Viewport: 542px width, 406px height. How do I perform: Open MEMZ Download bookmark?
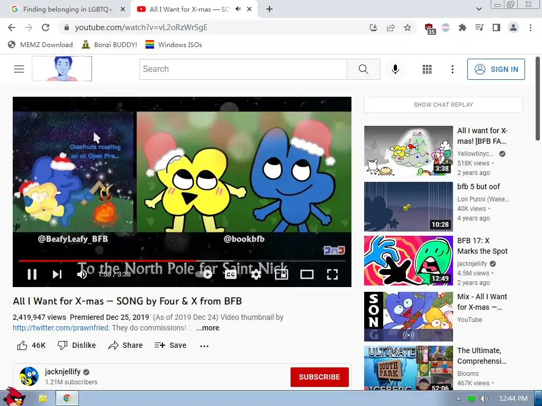tap(40, 44)
